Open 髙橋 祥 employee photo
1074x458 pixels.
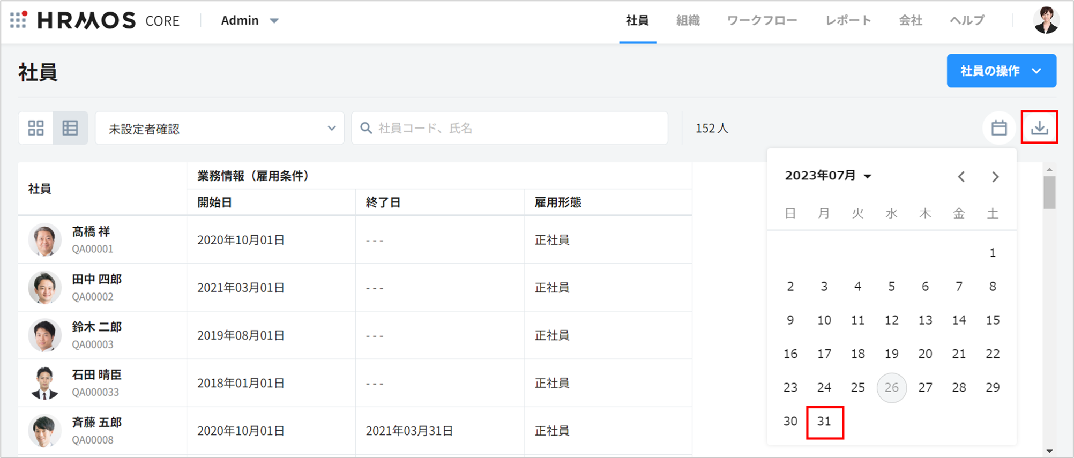44,239
